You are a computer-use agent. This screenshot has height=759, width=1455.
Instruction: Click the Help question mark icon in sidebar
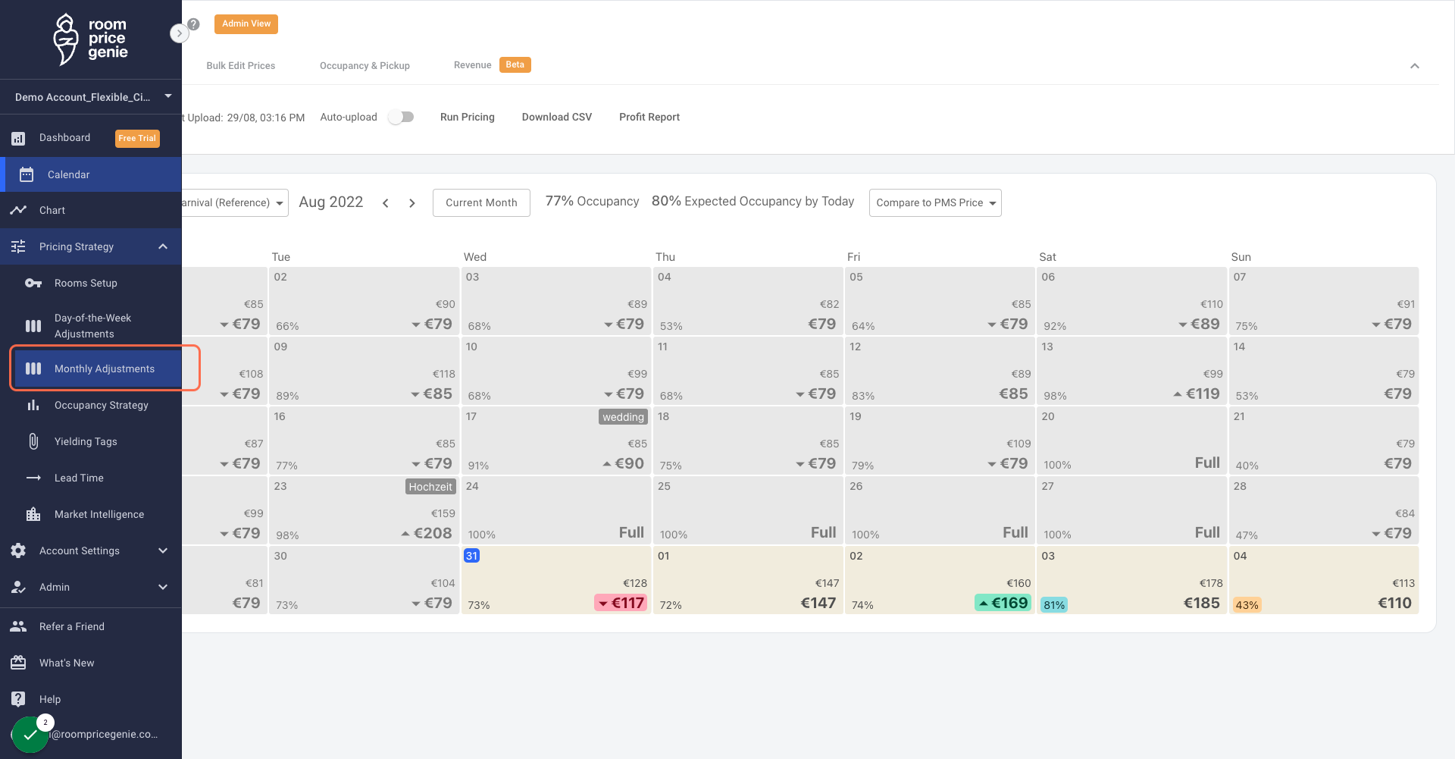[x=18, y=699]
